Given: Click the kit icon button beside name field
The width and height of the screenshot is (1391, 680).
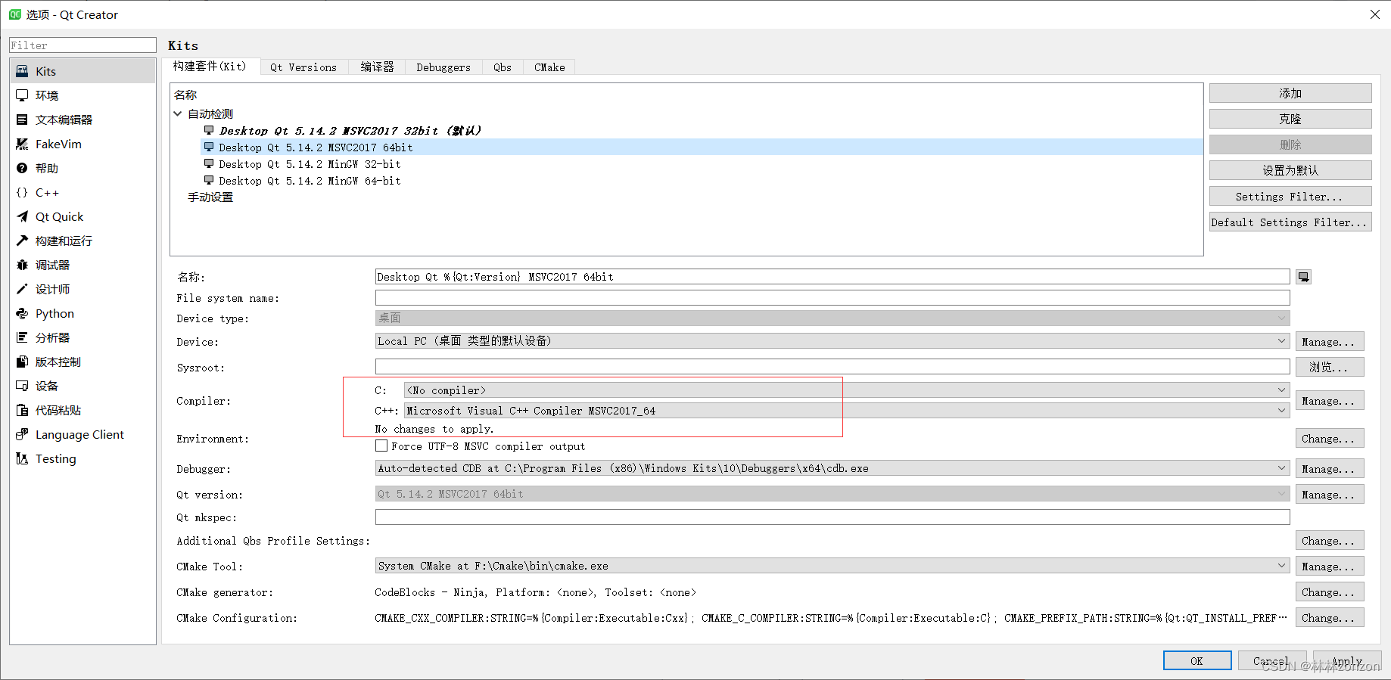Looking at the screenshot, I should point(1303,277).
